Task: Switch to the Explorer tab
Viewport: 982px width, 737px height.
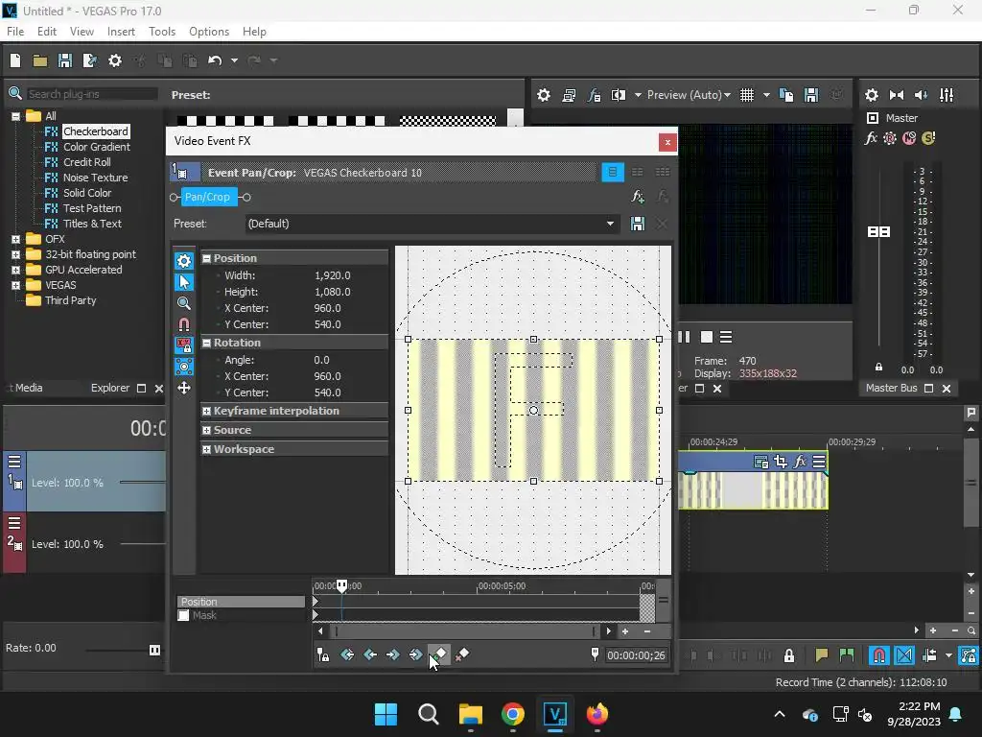Action: coord(110,388)
